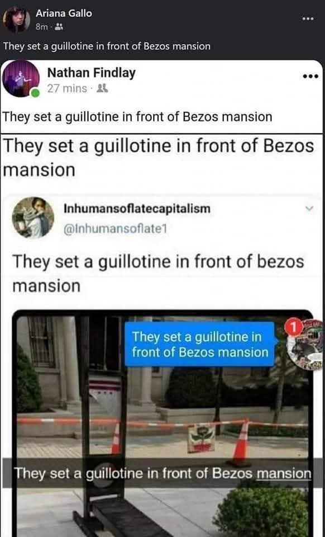
Task: Click the friends privacy icon beside 27 mins
Action: 102,89
